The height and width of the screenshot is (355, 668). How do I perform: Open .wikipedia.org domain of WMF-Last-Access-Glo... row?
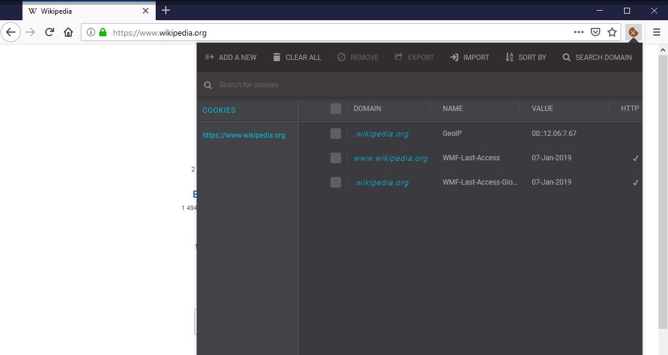coord(381,182)
